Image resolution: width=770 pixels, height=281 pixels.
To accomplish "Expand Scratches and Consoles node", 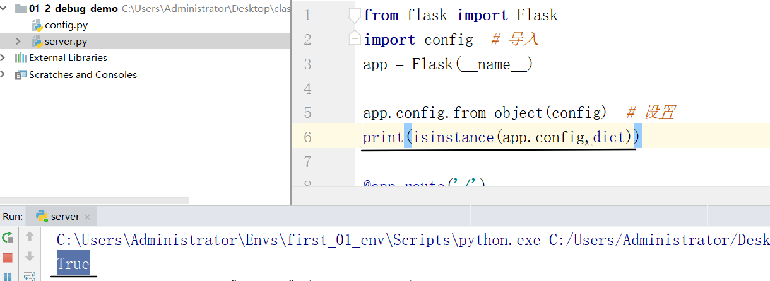I will 4,75.
